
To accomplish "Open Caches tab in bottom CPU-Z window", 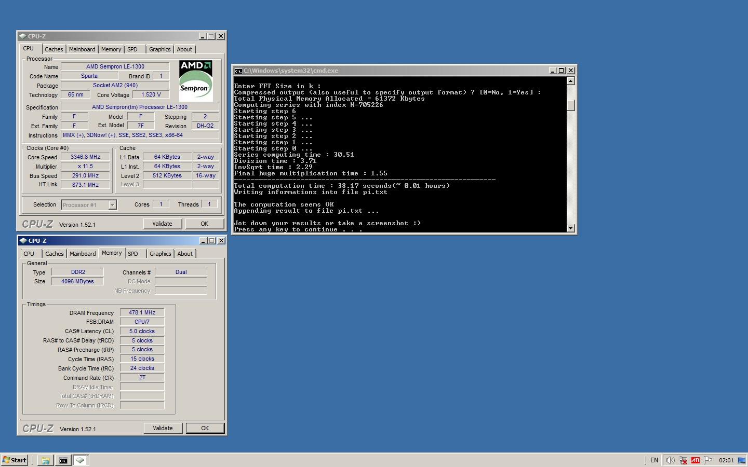I will (55, 254).
